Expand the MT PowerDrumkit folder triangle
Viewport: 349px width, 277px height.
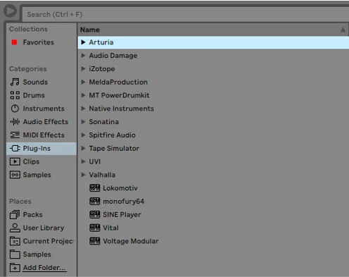coord(83,95)
